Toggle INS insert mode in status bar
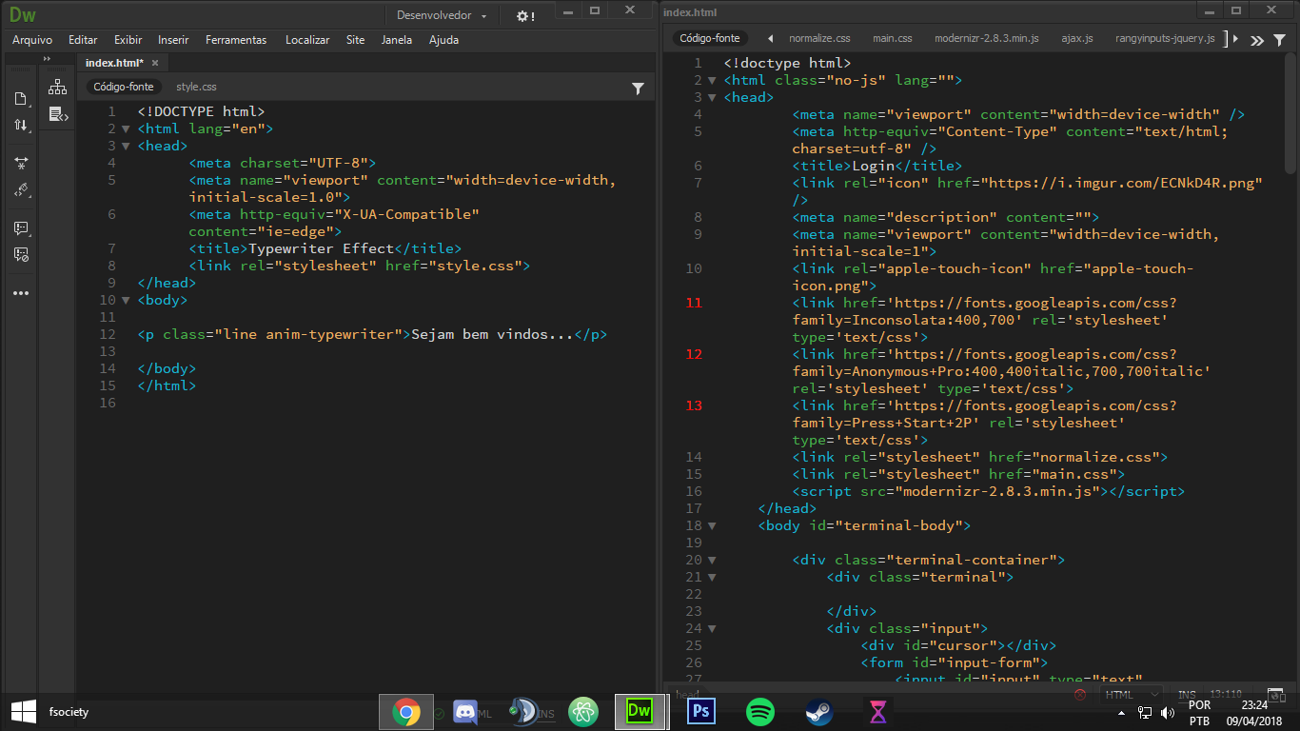Screen dimensions: 1300x731 point(1187,695)
